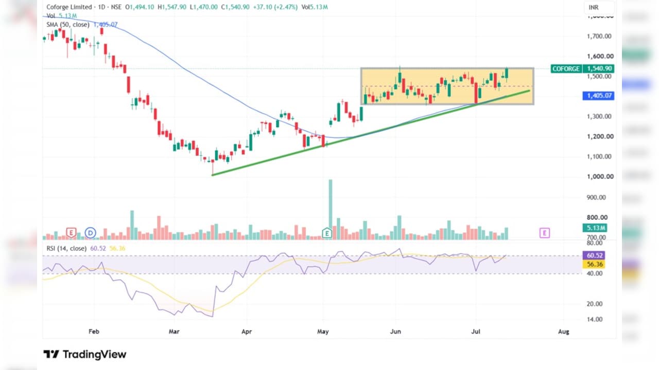Click the Coforge Limited symbol title
The image size is (659, 370).
pos(70,7)
